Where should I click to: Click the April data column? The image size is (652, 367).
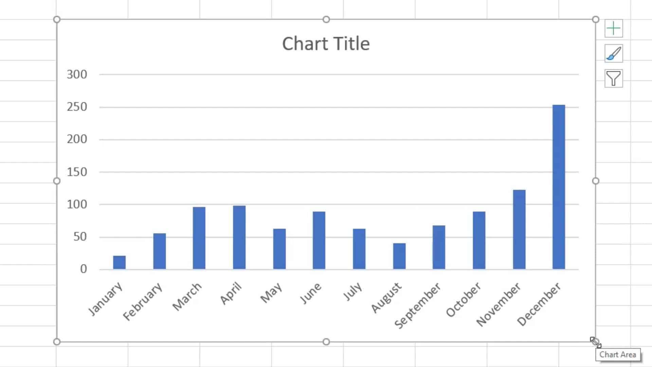(x=238, y=238)
